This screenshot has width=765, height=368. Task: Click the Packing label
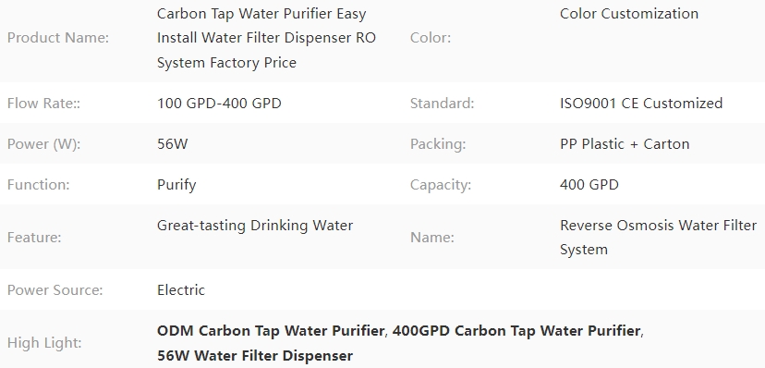coord(438,144)
